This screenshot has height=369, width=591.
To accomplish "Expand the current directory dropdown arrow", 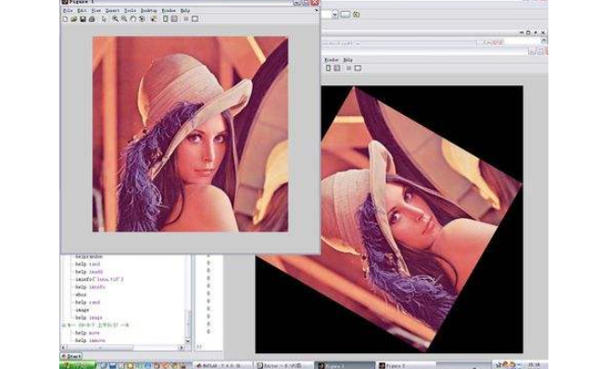I will point(334,14).
